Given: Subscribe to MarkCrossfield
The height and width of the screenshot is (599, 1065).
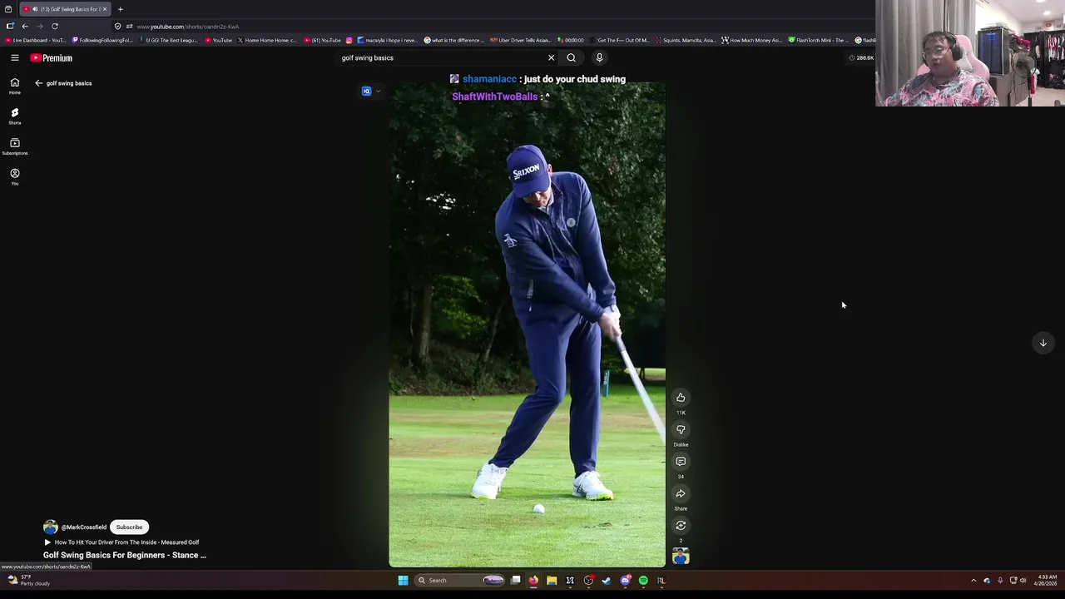Looking at the screenshot, I should tap(129, 527).
